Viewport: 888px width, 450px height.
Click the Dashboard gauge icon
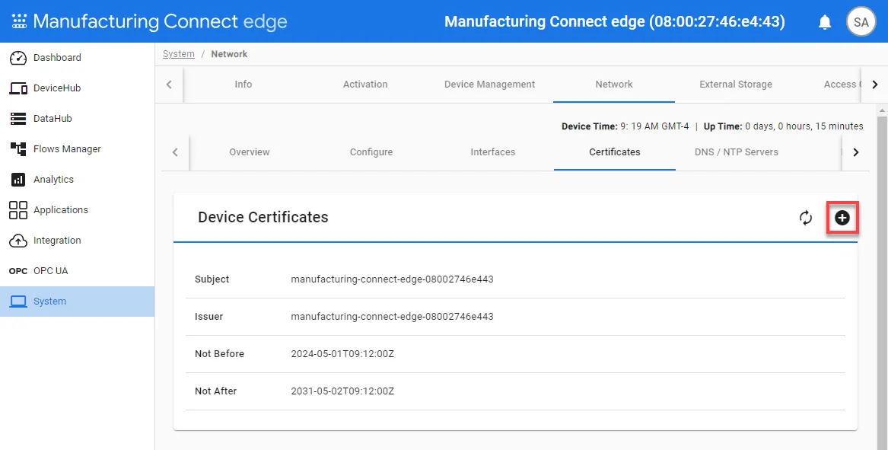[x=18, y=58]
